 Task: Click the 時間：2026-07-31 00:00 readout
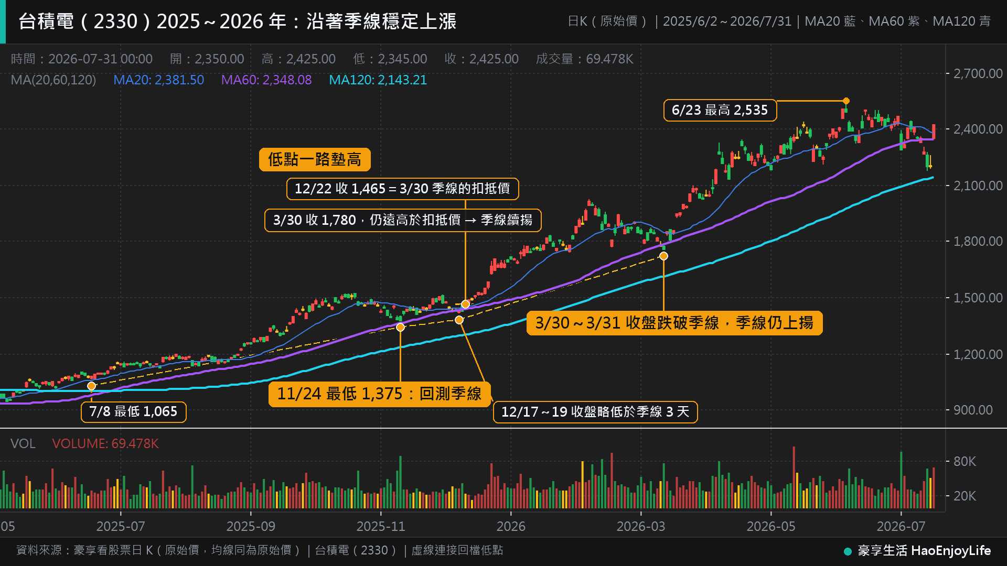[82, 59]
